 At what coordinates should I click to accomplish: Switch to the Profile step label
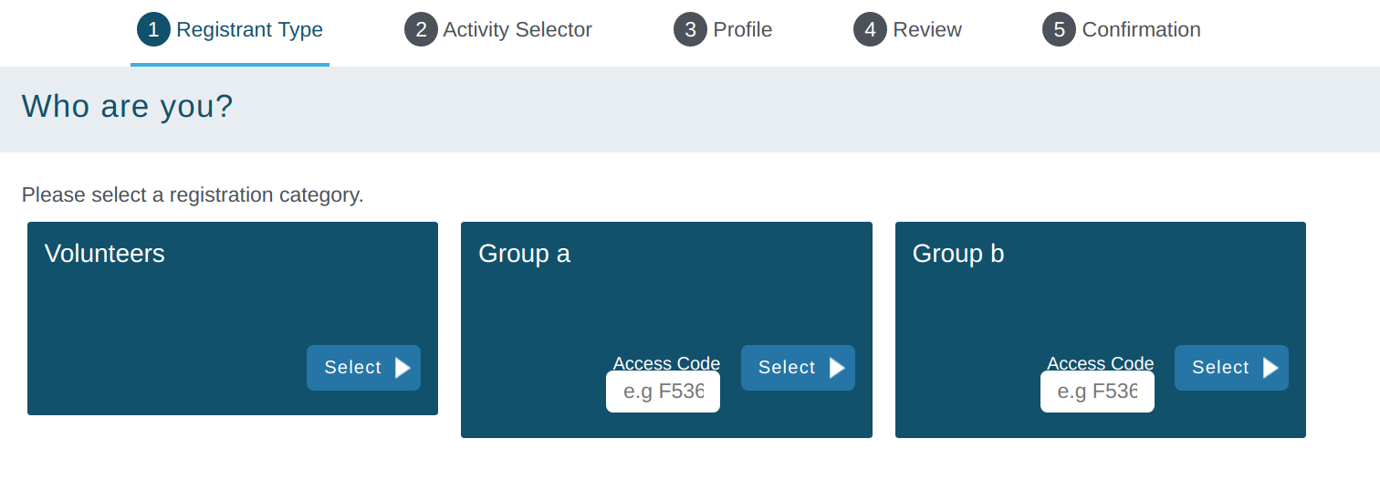742,29
